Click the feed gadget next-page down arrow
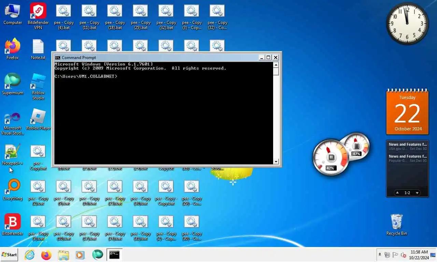Image resolution: width=437 pixels, height=262 pixels. tap(417, 193)
